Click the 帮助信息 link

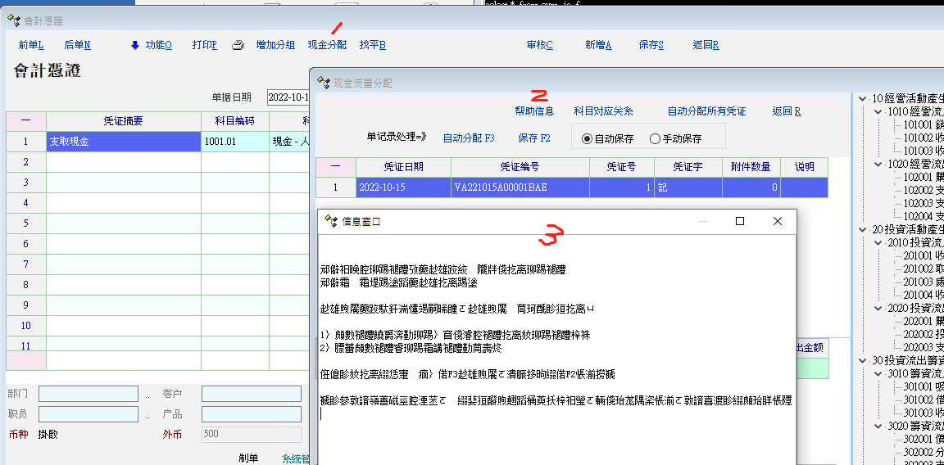coord(533,111)
